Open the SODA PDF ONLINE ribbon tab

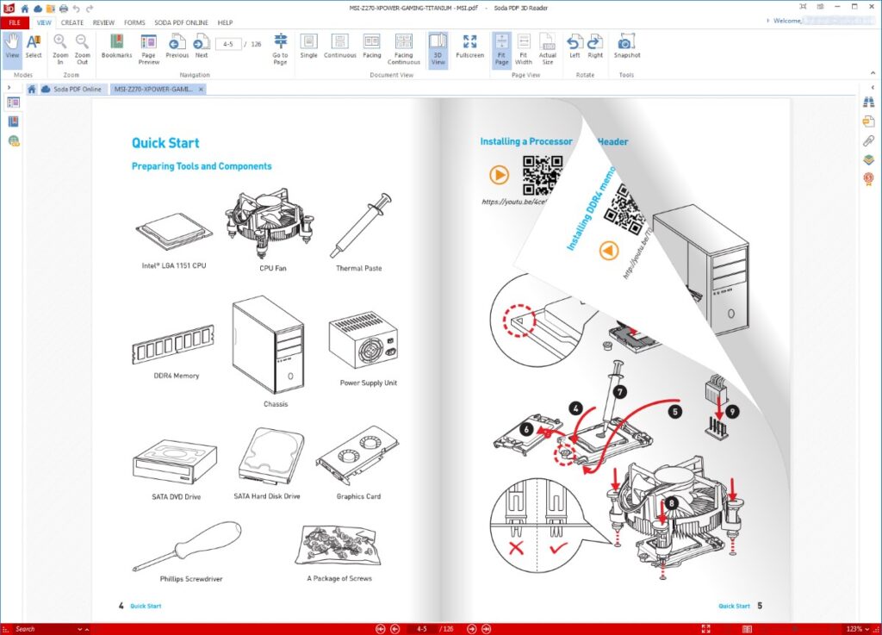(x=181, y=22)
